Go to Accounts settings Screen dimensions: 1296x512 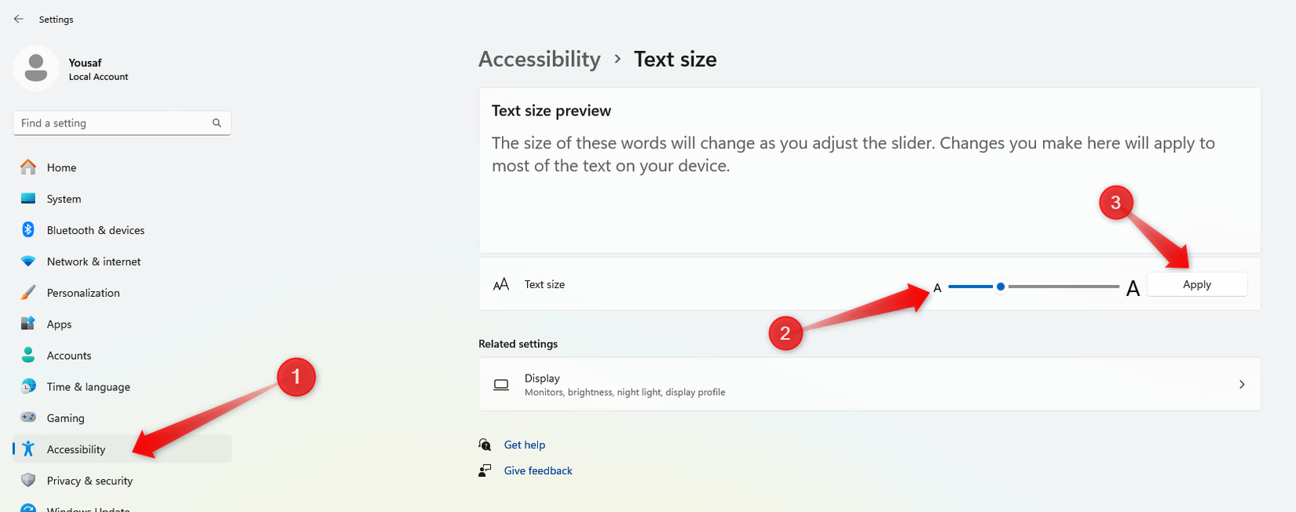(69, 356)
